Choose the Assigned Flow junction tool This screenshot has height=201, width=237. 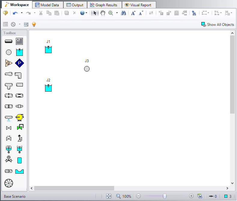[x=9, y=63]
